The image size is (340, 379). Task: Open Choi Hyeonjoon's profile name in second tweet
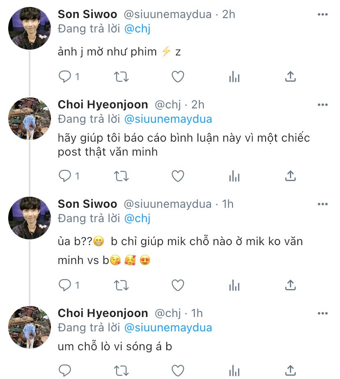[x=103, y=105]
